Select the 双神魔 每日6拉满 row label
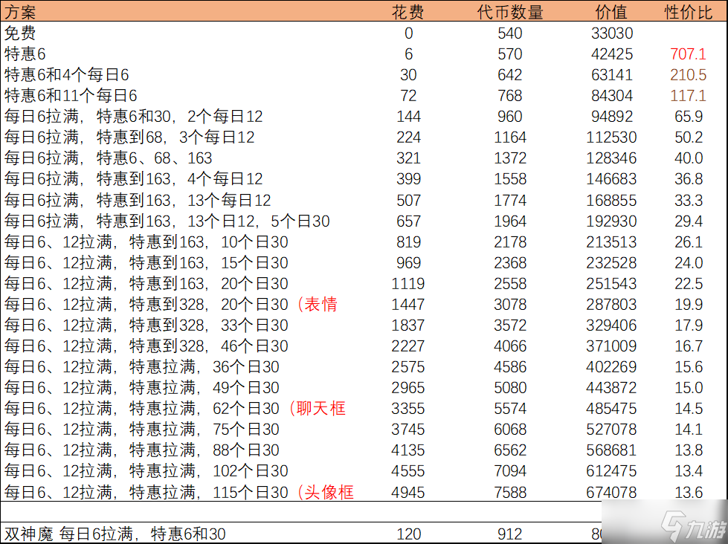This screenshot has width=728, height=544. (x=115, y=534)
